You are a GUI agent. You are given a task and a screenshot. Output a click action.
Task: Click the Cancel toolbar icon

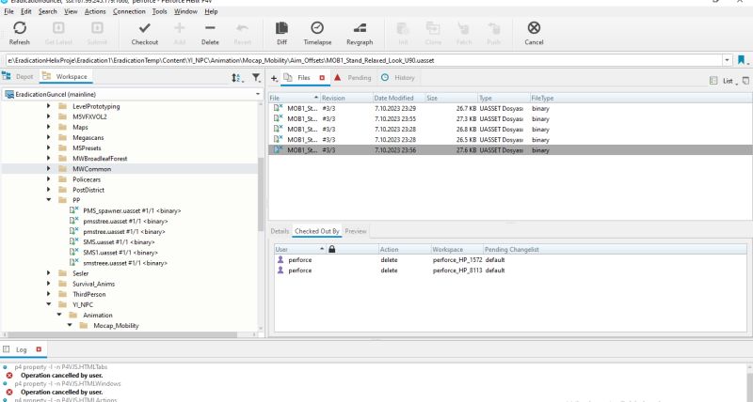pos(534,28)
